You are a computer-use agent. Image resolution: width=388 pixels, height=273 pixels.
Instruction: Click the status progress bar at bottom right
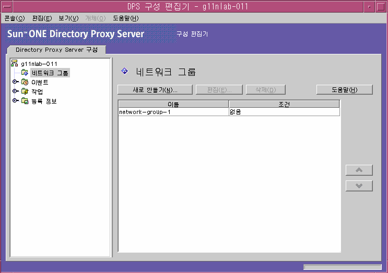tap(343, 267)
